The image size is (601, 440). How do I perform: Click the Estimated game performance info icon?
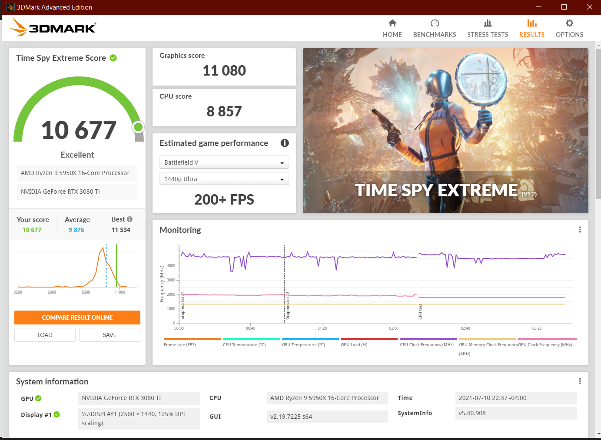285,143
